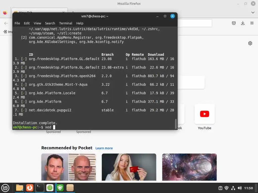Click org.freedesktop.Platform.openh264 text
258x193 pixels.
click(x=62, y=76)
